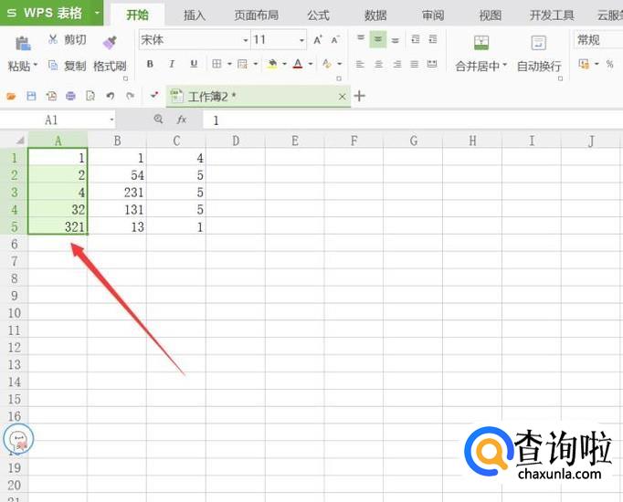Click the print preview icon
Image resolution: width=623 pixels, height=502 pixels.
90,96
